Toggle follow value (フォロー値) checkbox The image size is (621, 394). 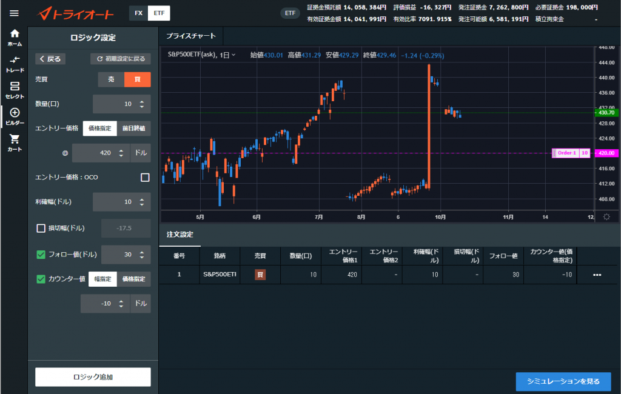(41, 255)
